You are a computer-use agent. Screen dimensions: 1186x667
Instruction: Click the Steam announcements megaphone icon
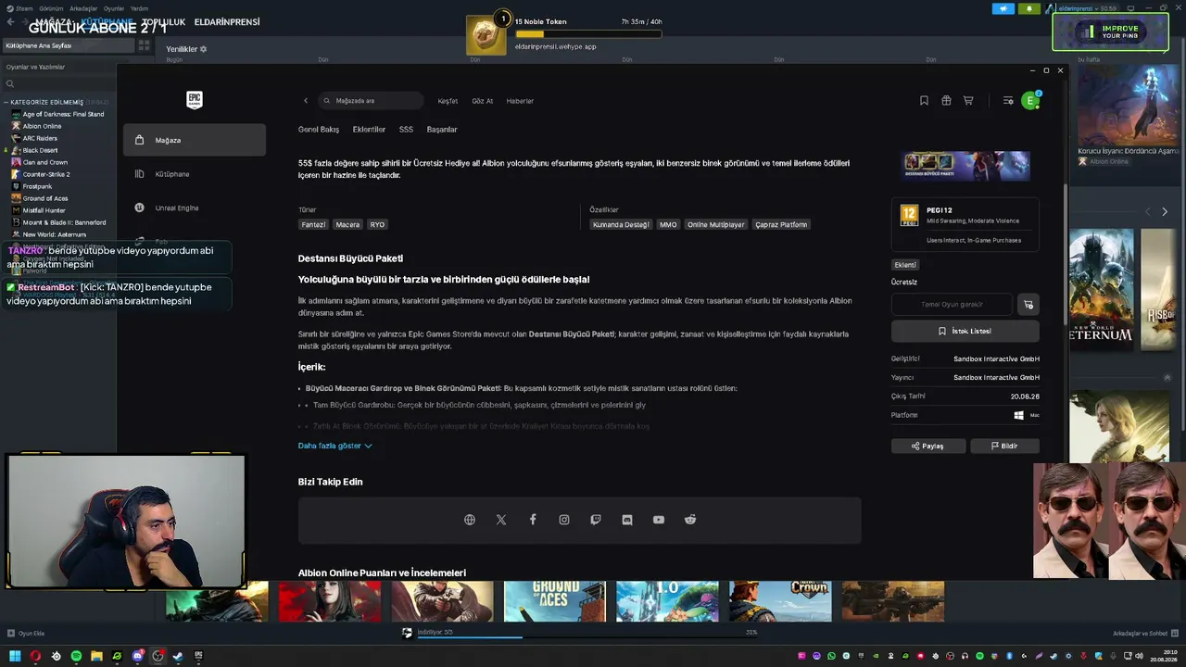(1003, 8)
